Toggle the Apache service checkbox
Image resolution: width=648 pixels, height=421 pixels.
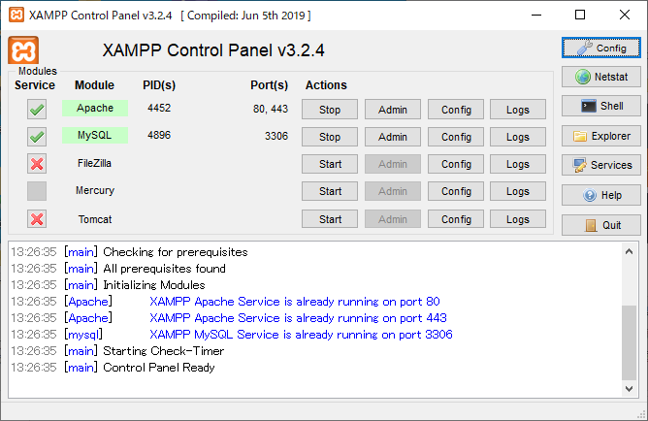point(37,110)
